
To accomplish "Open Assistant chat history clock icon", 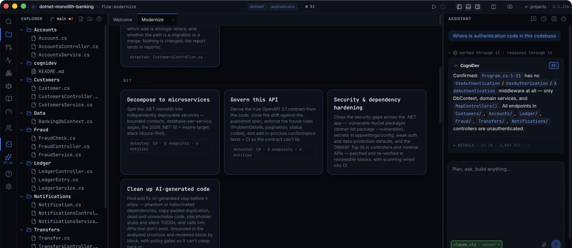I will pos(544,19).
